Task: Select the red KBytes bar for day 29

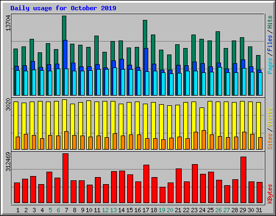Action: 243,180
